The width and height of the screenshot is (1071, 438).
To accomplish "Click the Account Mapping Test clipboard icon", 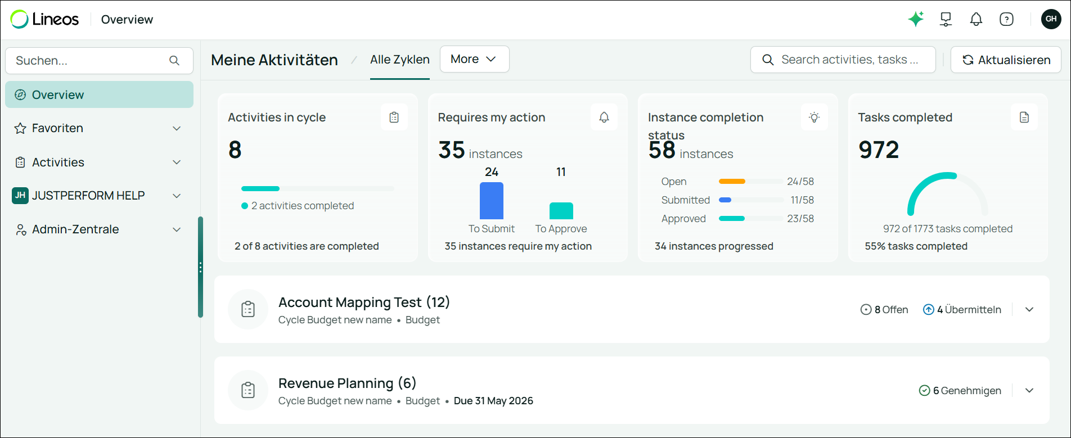I will (248, 309).
